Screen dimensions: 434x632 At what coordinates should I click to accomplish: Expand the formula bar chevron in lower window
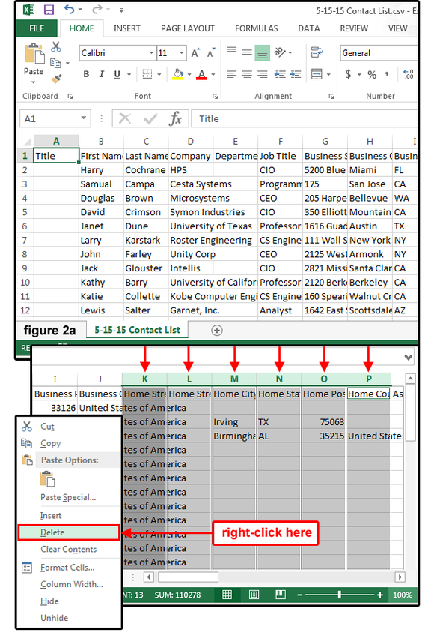pyautogui.click(x=409, y=357)
